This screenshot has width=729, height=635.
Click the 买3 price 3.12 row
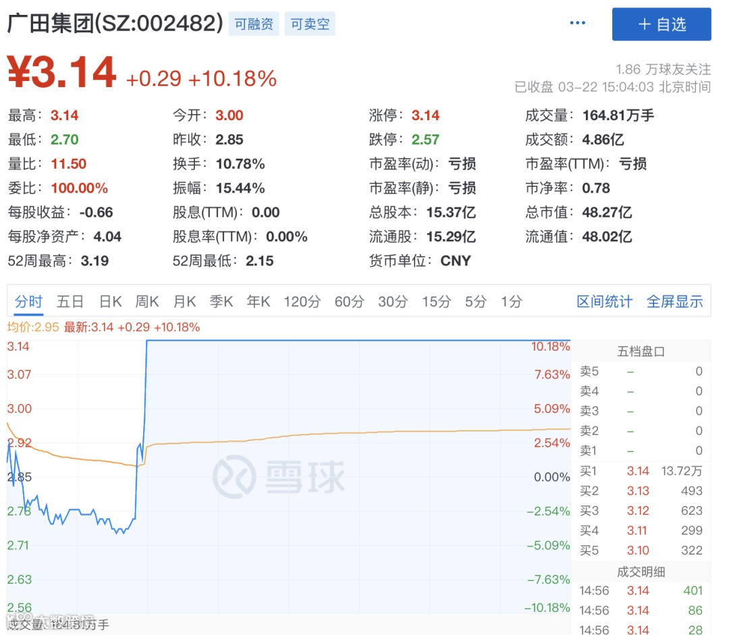(641, 511)
